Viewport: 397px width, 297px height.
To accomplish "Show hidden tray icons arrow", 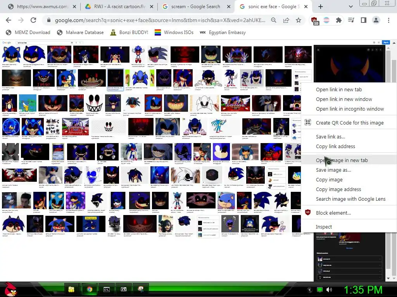I will [309, 290].
